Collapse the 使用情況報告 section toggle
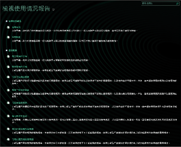Viewport: 181px width, 147px height. tap(6, 21)
